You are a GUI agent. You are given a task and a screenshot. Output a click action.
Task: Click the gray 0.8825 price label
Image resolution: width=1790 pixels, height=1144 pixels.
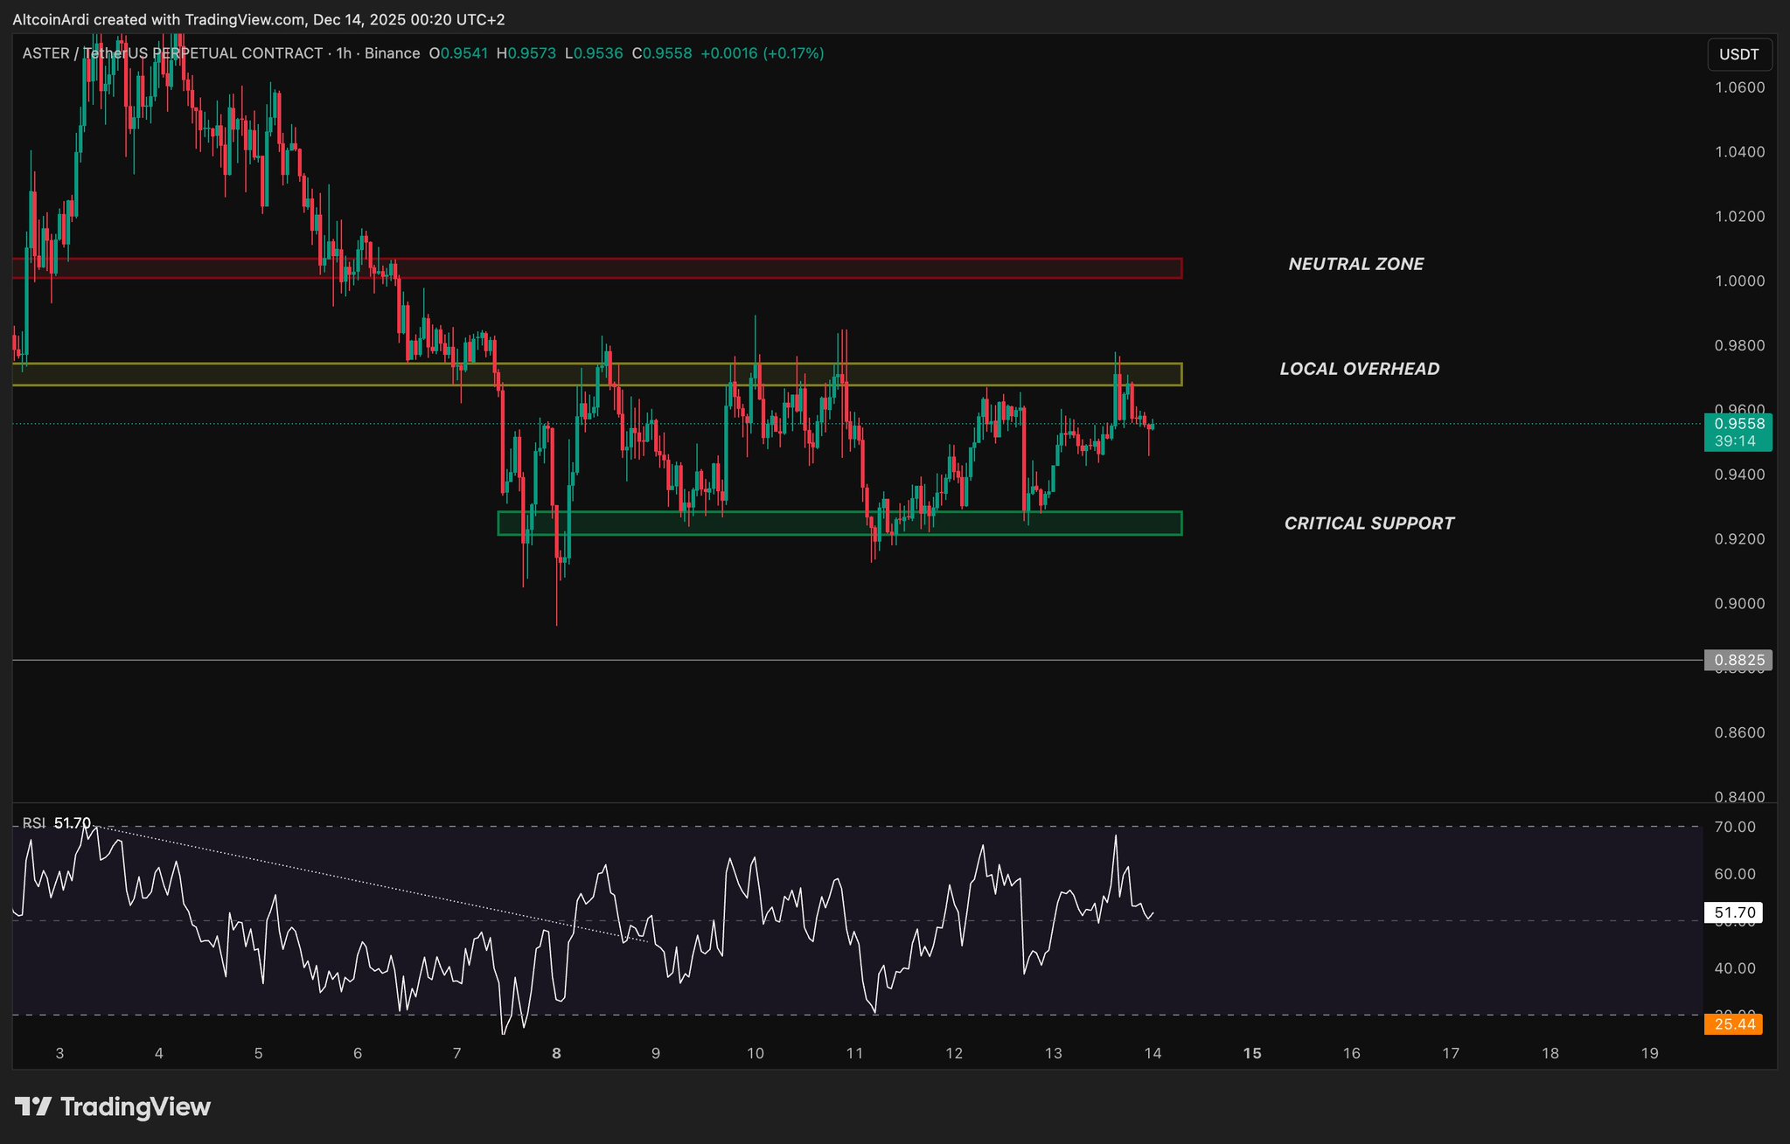point(1738,660)
